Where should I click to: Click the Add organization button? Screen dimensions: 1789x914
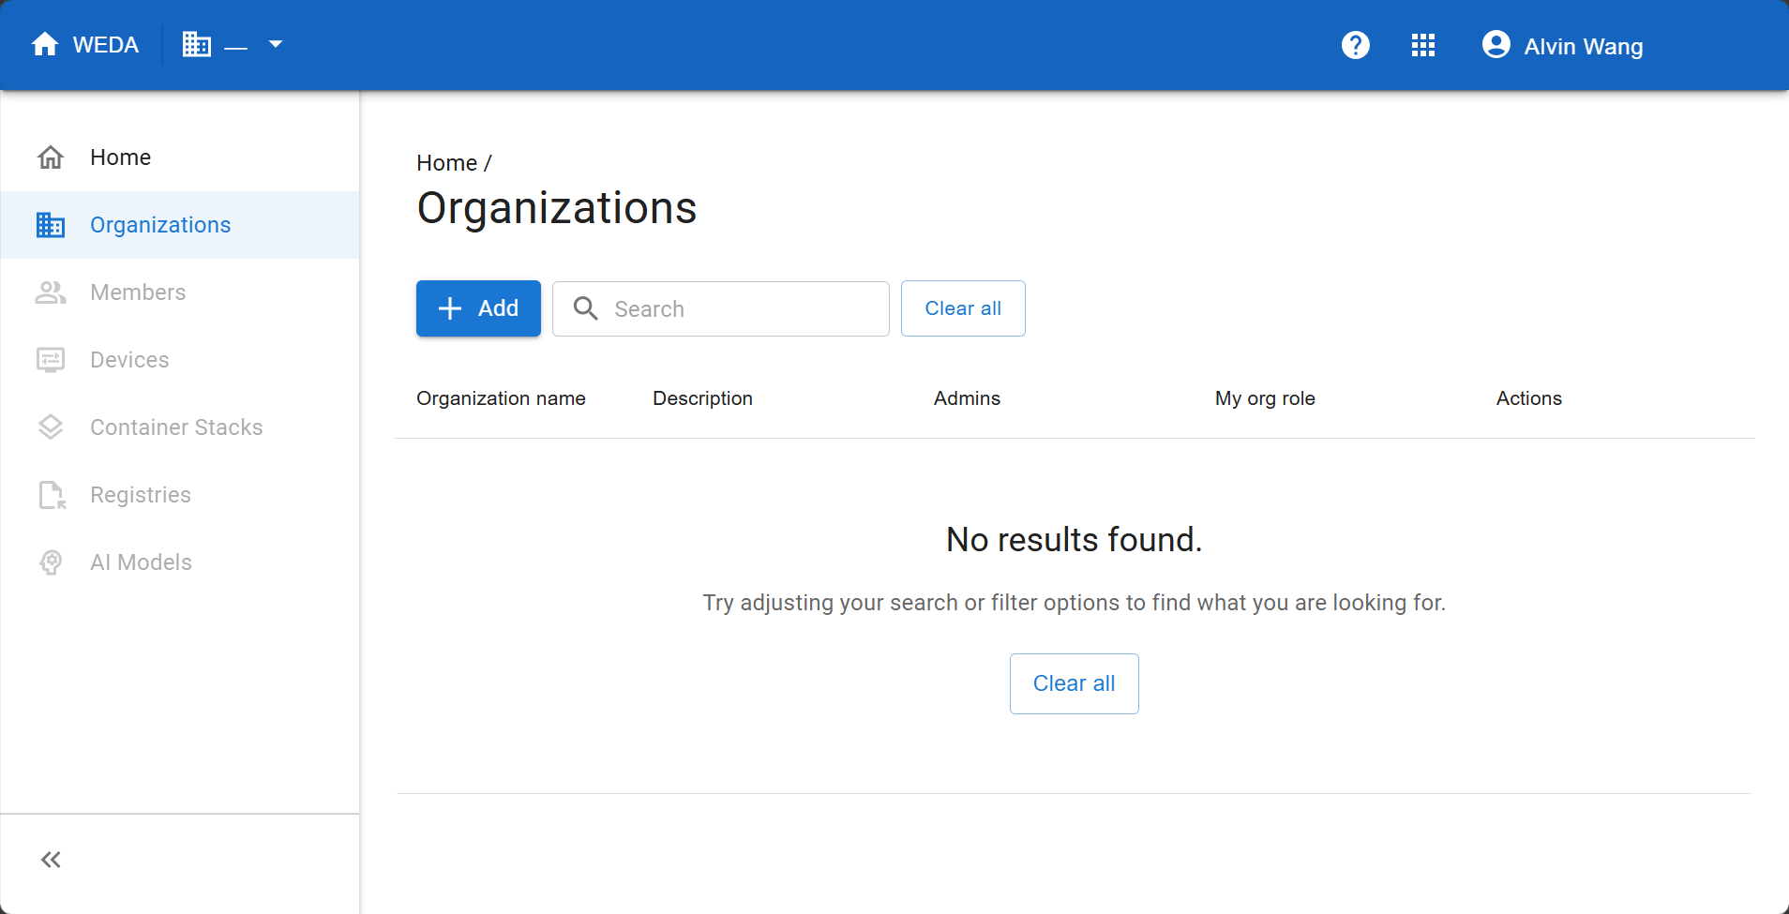pyautogui.click(x=478, y=308)
